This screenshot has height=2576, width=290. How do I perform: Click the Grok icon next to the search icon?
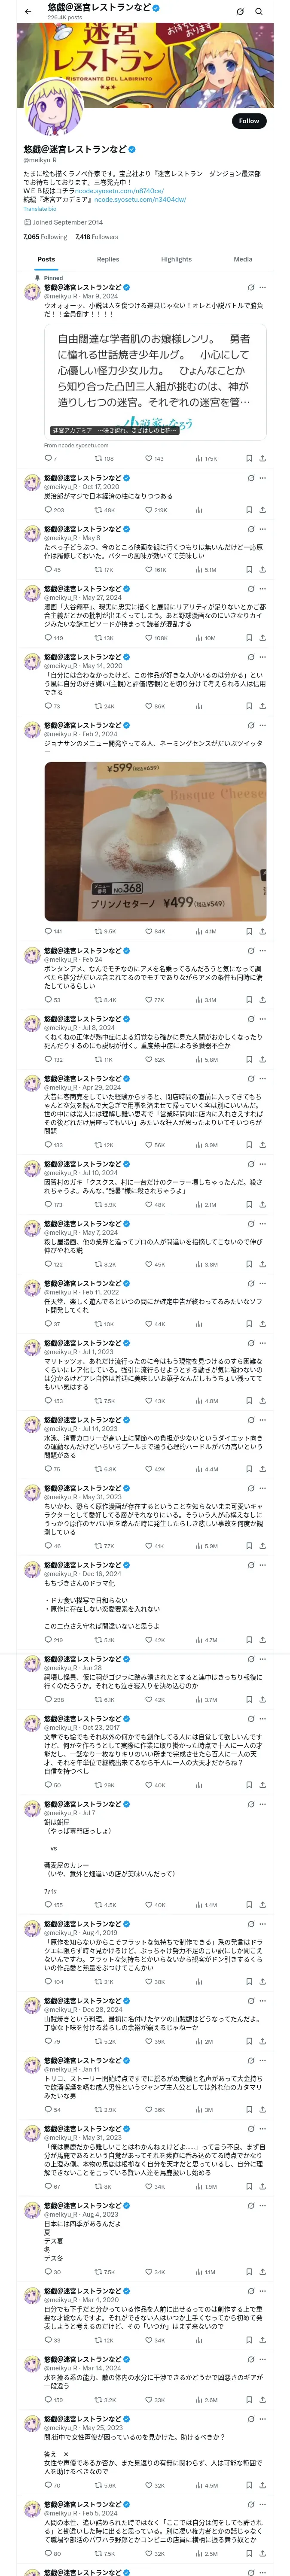coord(240,11)
